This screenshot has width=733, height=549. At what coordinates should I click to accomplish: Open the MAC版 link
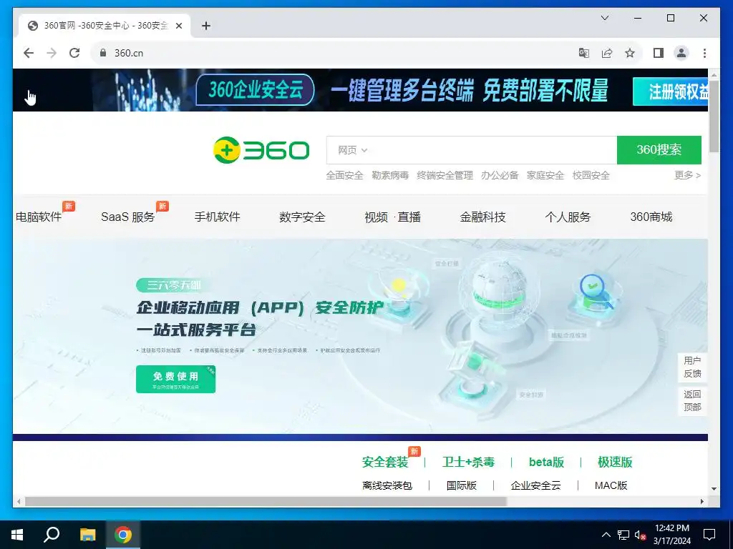[x=611, y=485]
